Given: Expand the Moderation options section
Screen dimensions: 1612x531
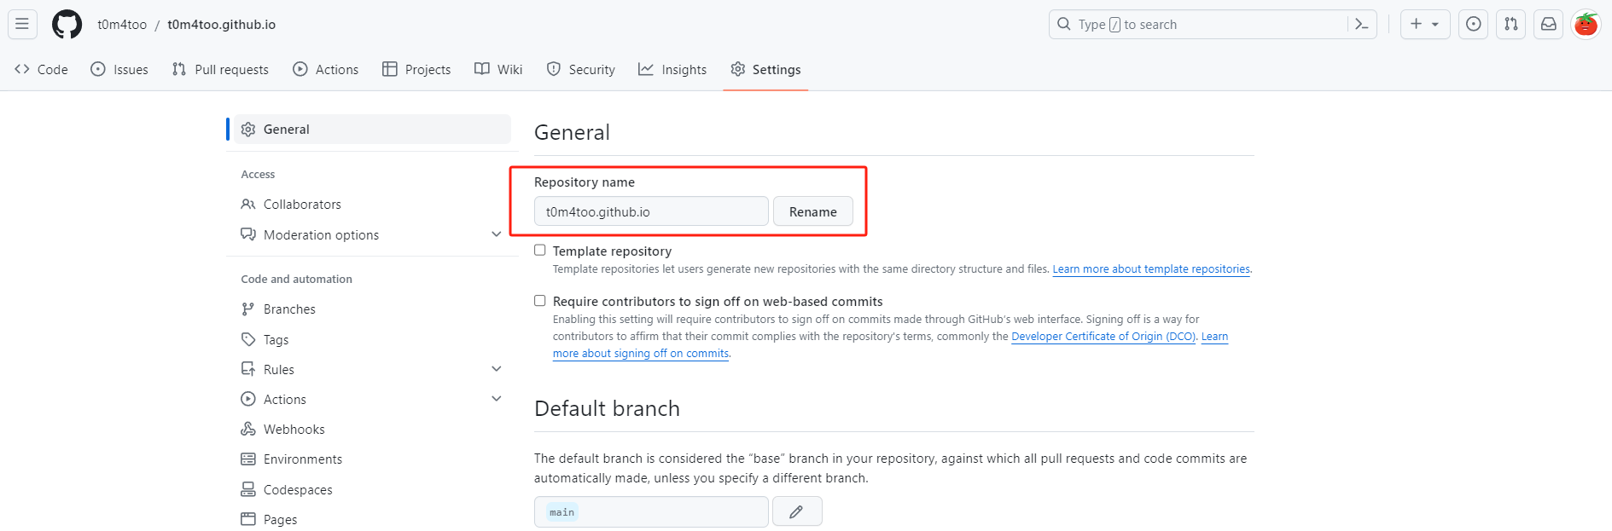Looking at the screenshot, I should click(496, 234).
